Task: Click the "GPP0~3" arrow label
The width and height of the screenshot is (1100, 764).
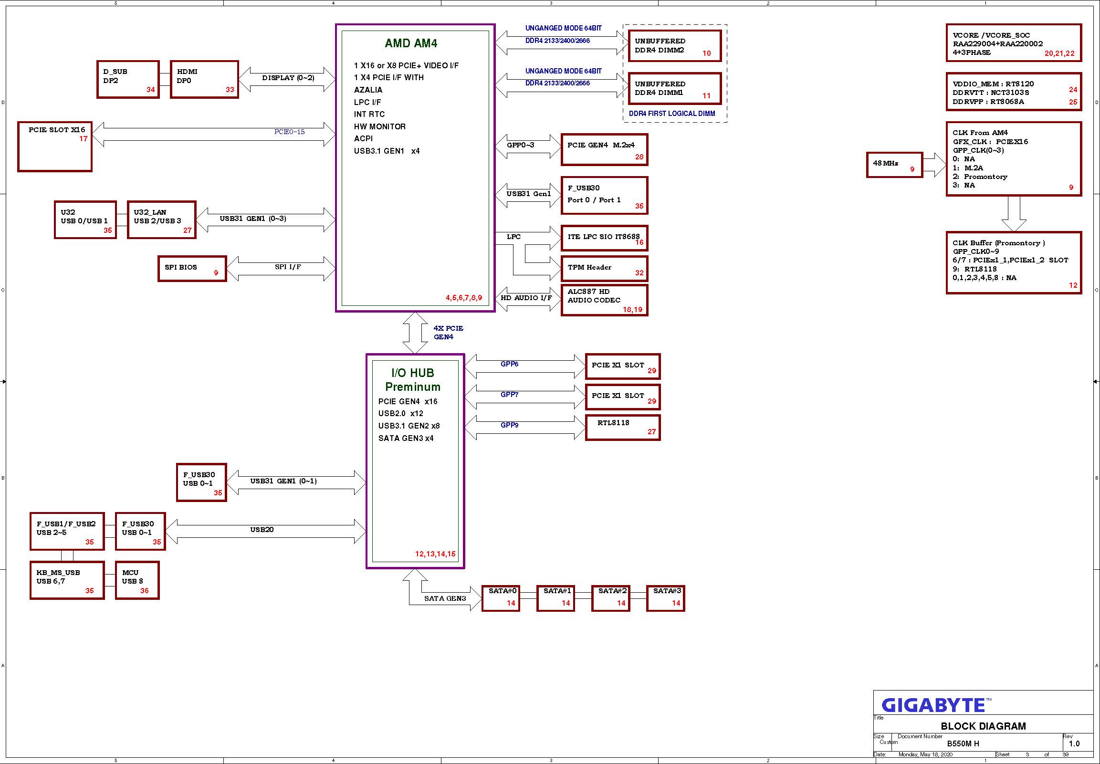Action: 520,145
